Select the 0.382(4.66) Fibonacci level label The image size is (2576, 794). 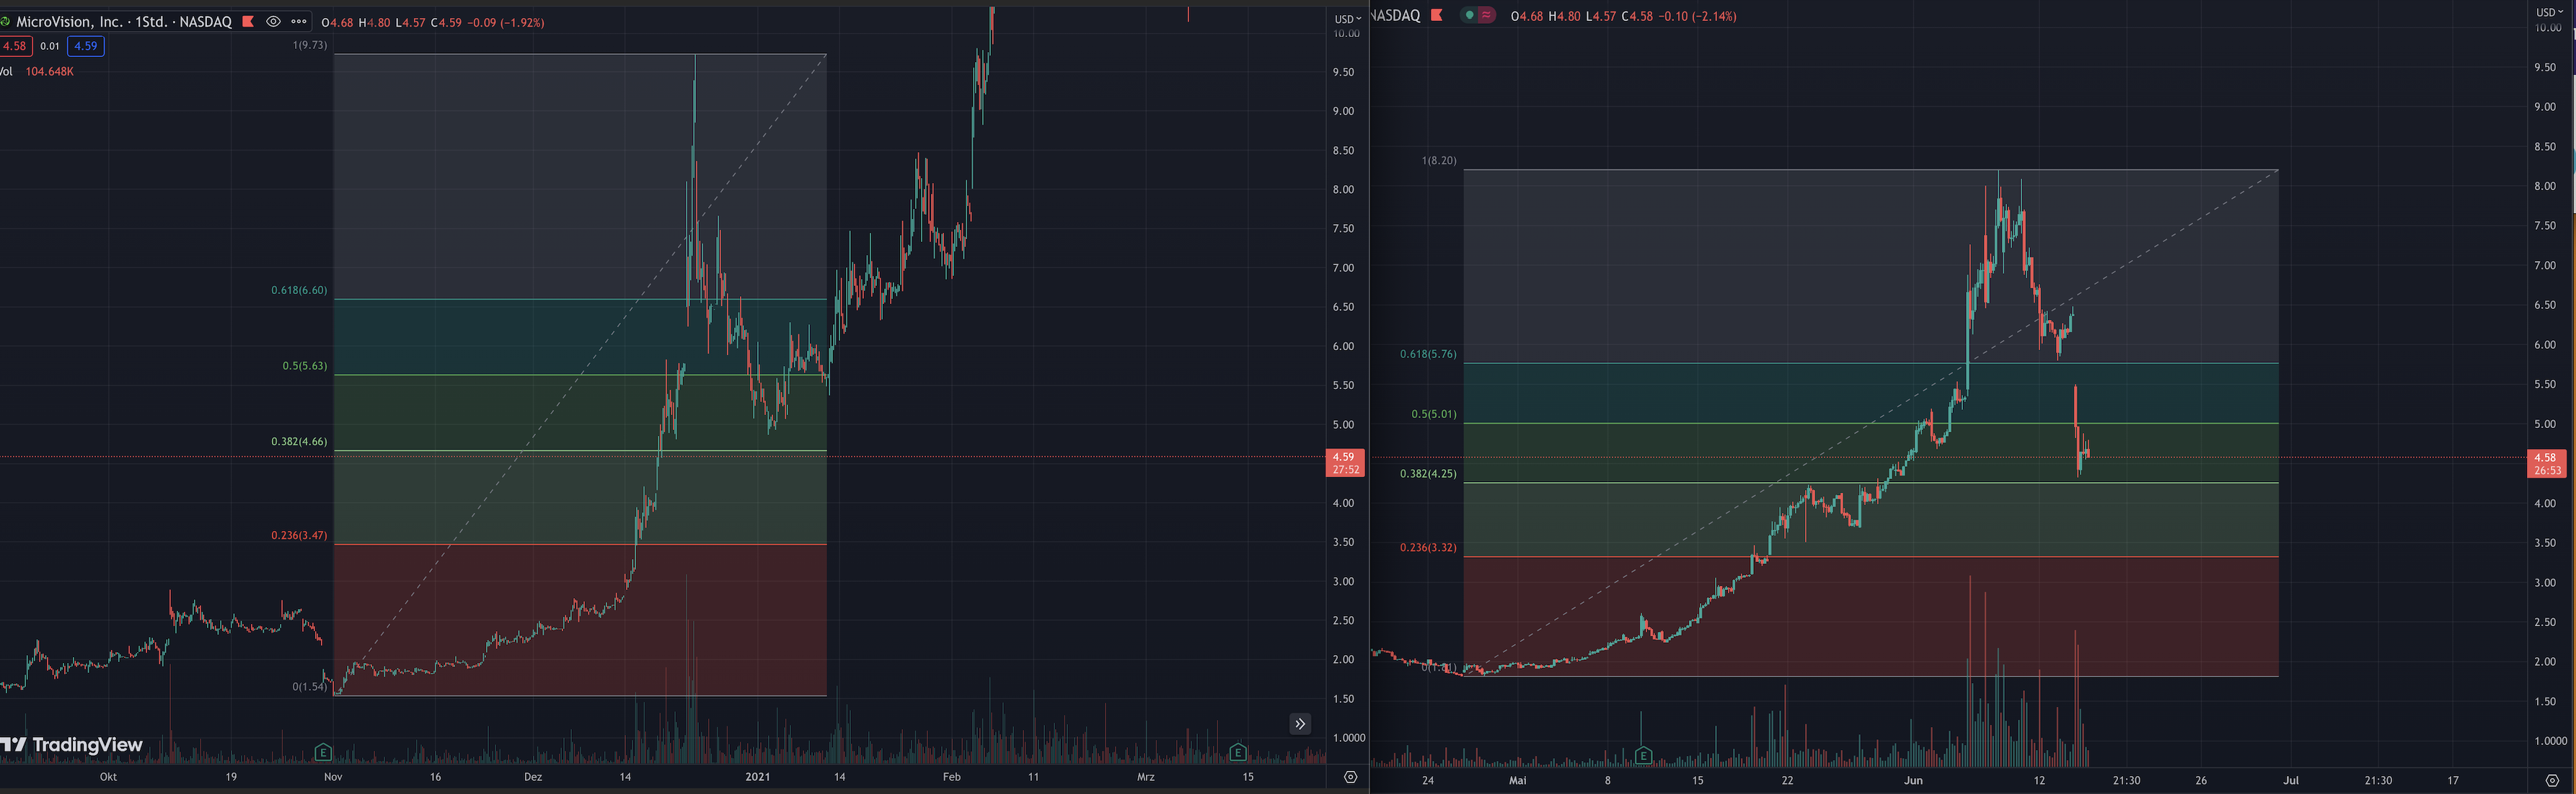pos(299,442)
